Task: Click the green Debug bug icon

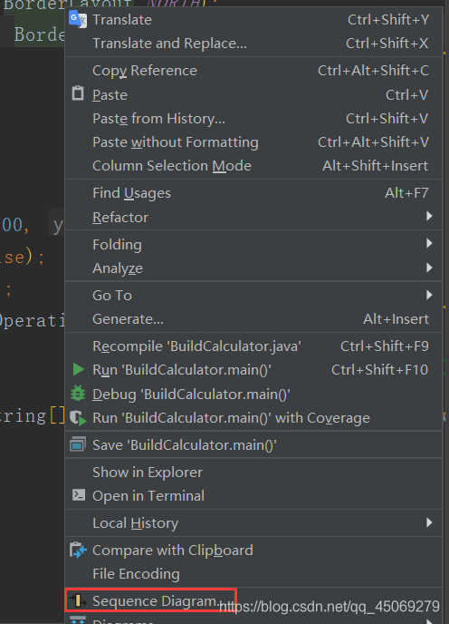Action: click(x=78, y=394)
